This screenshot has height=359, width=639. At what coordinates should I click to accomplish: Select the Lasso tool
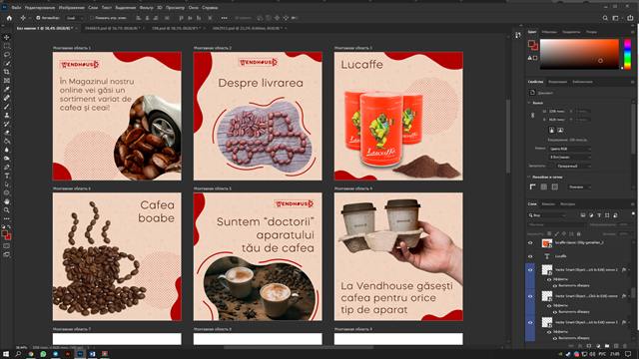click(x=7, y=55)
